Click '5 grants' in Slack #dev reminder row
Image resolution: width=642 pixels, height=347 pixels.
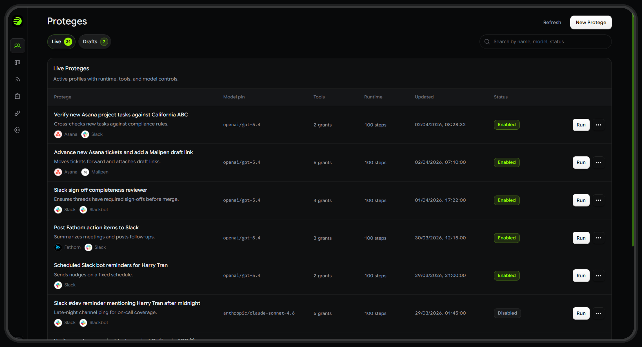(x=323, y=313)
